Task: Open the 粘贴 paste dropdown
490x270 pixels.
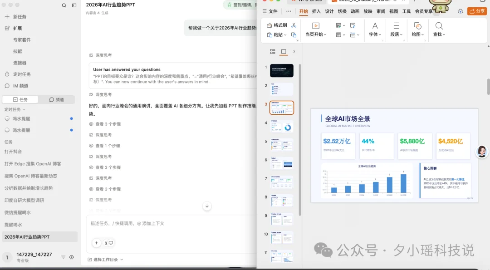Action: click(x=277, y=34)
